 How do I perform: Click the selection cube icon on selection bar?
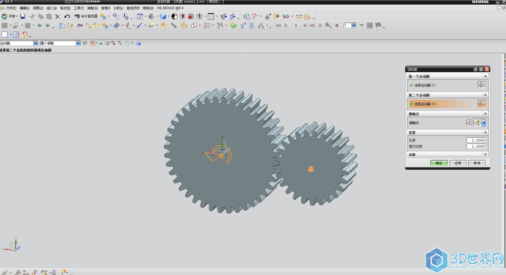point(138,43)
